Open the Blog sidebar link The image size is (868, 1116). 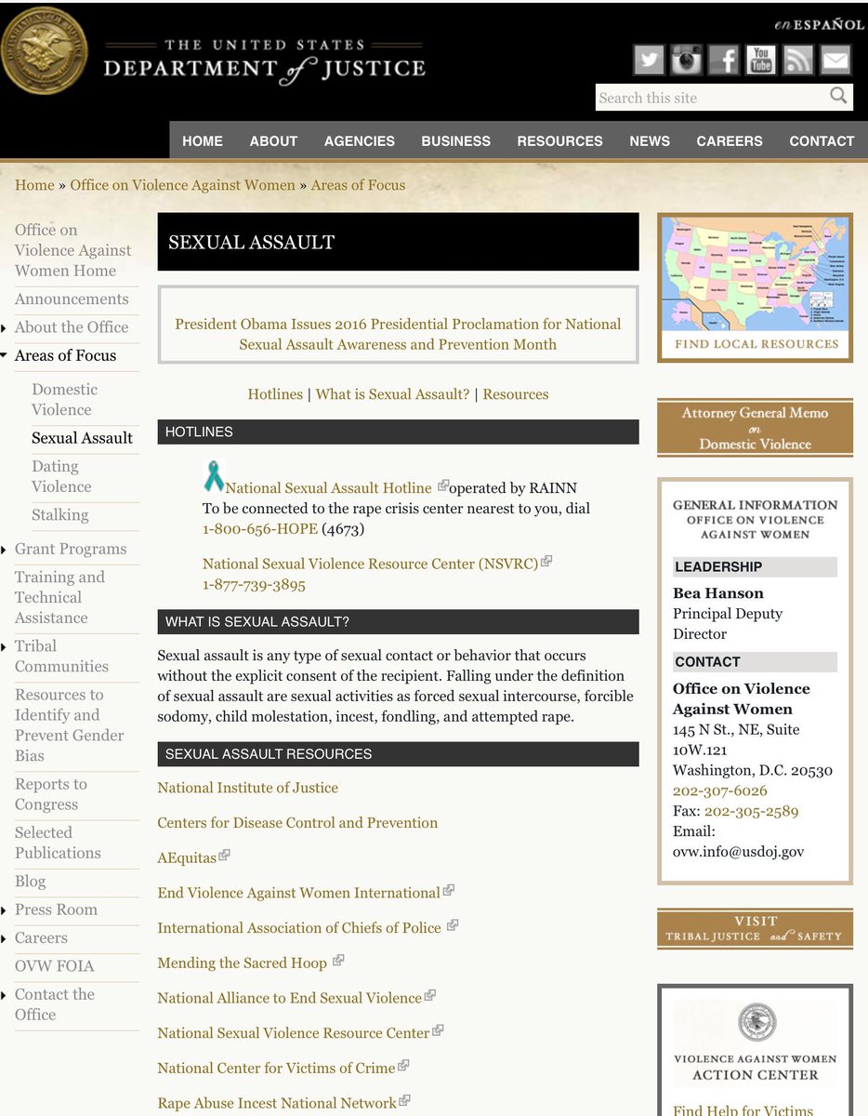30,881
